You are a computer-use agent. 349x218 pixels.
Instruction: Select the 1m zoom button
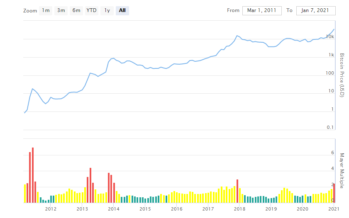click(46, 10)
